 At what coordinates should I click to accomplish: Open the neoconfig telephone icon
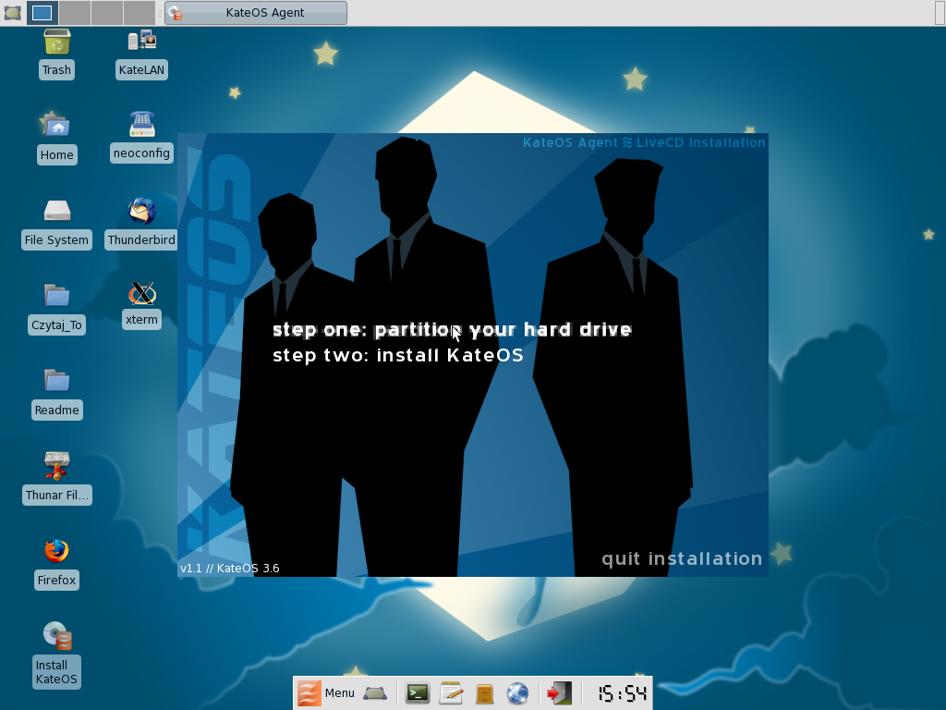click(x=141, y=125)
